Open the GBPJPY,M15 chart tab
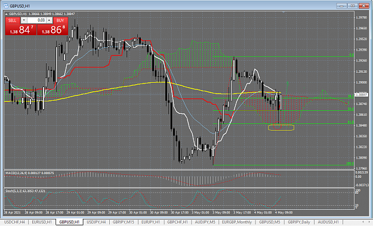 (124, 222)
